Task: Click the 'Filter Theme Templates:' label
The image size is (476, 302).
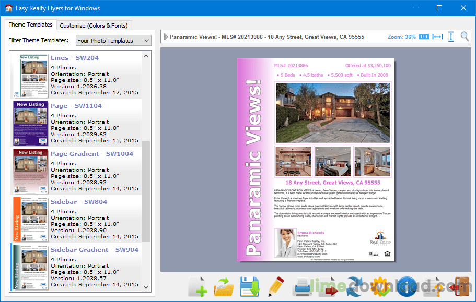Action: pyautogui.click(x=39, y=40)
